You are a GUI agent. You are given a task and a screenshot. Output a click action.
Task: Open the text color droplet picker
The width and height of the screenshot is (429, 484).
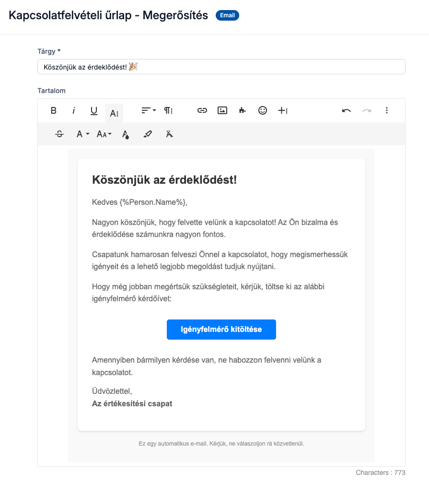click(126, 134)
